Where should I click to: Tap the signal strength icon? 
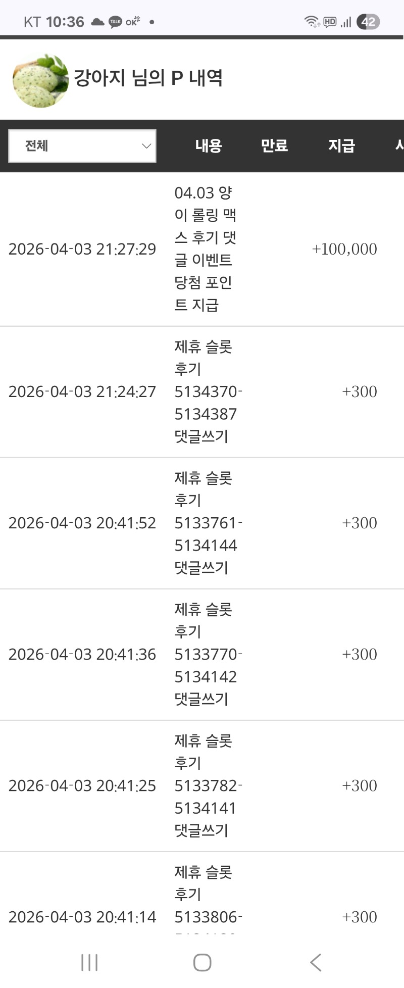click(x=346, y=22)
